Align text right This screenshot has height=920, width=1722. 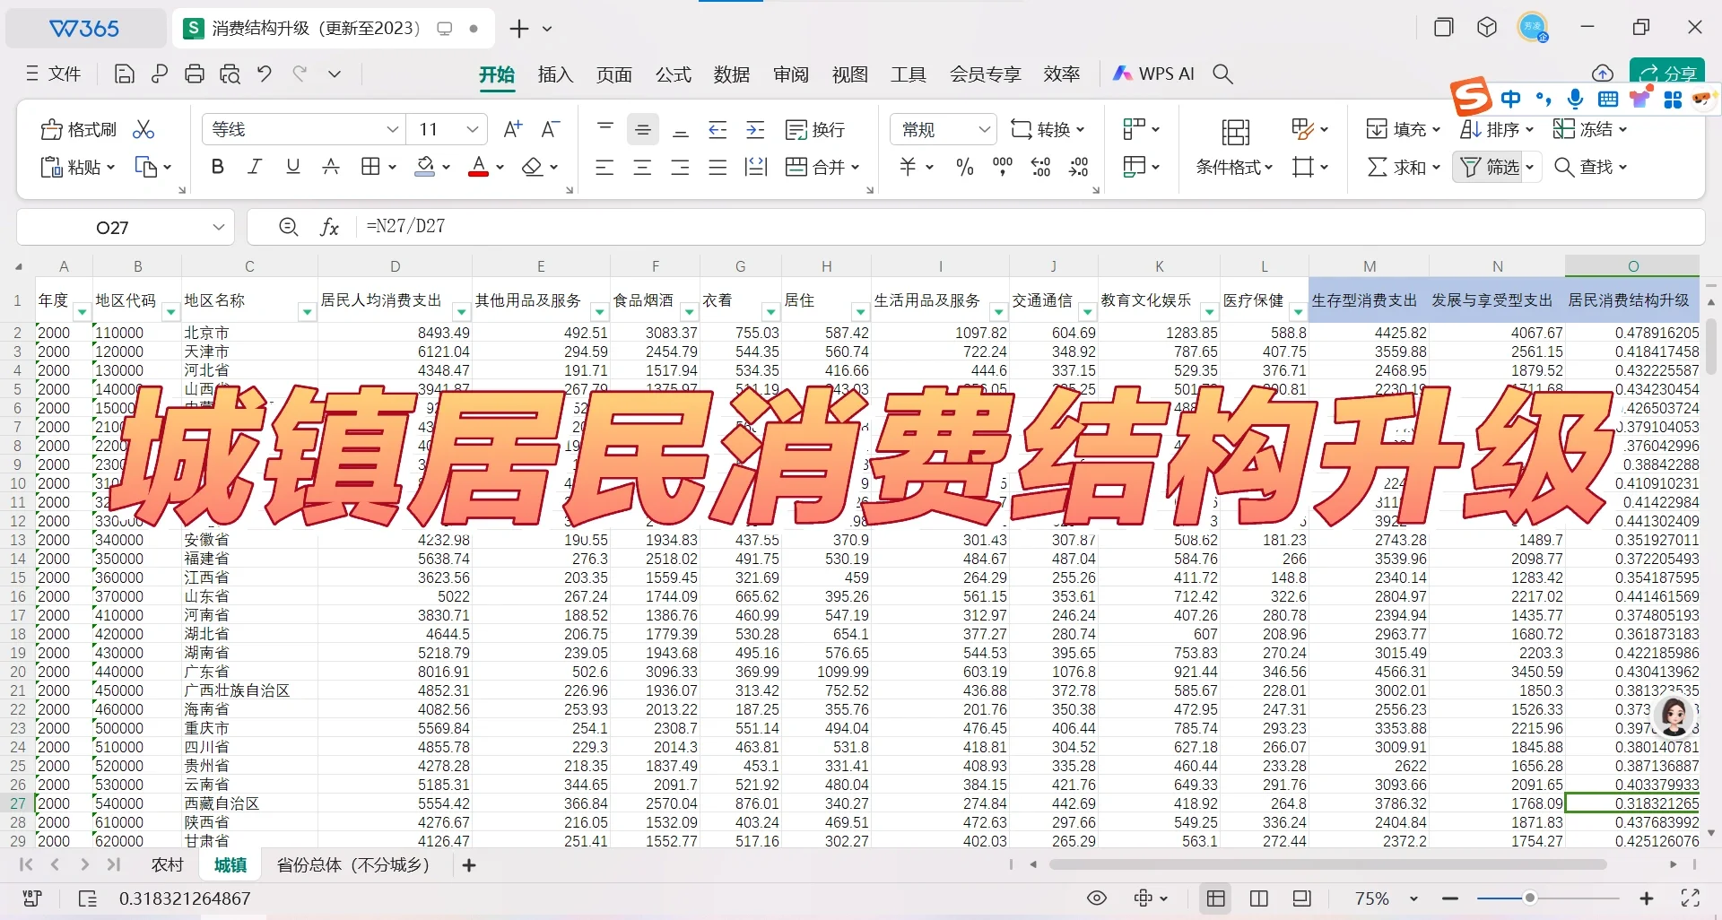click(681, 167)
